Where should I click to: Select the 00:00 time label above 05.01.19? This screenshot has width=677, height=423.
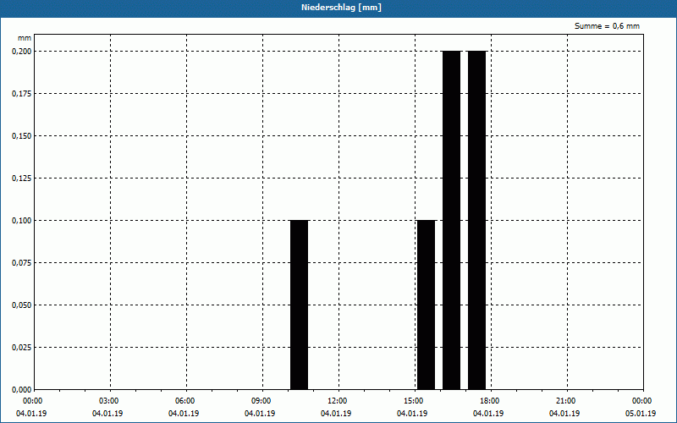coord(642,401)
